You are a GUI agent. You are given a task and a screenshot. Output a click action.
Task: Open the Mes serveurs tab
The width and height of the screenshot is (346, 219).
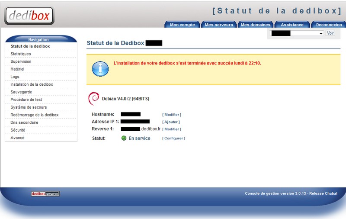point(219,25)
